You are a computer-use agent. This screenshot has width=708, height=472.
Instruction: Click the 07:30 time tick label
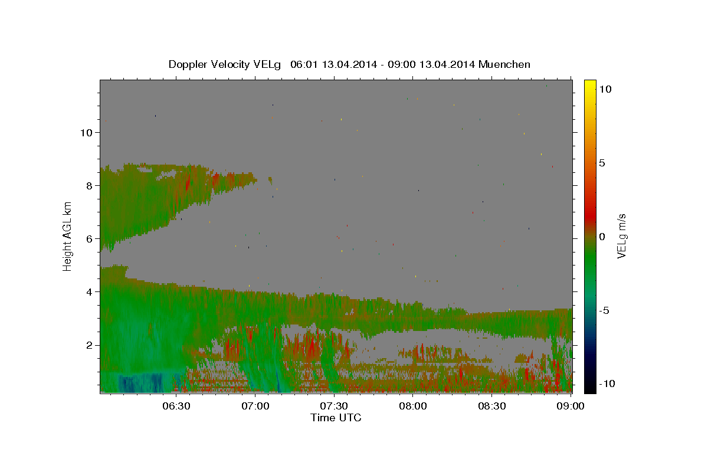tap(334, 406)
